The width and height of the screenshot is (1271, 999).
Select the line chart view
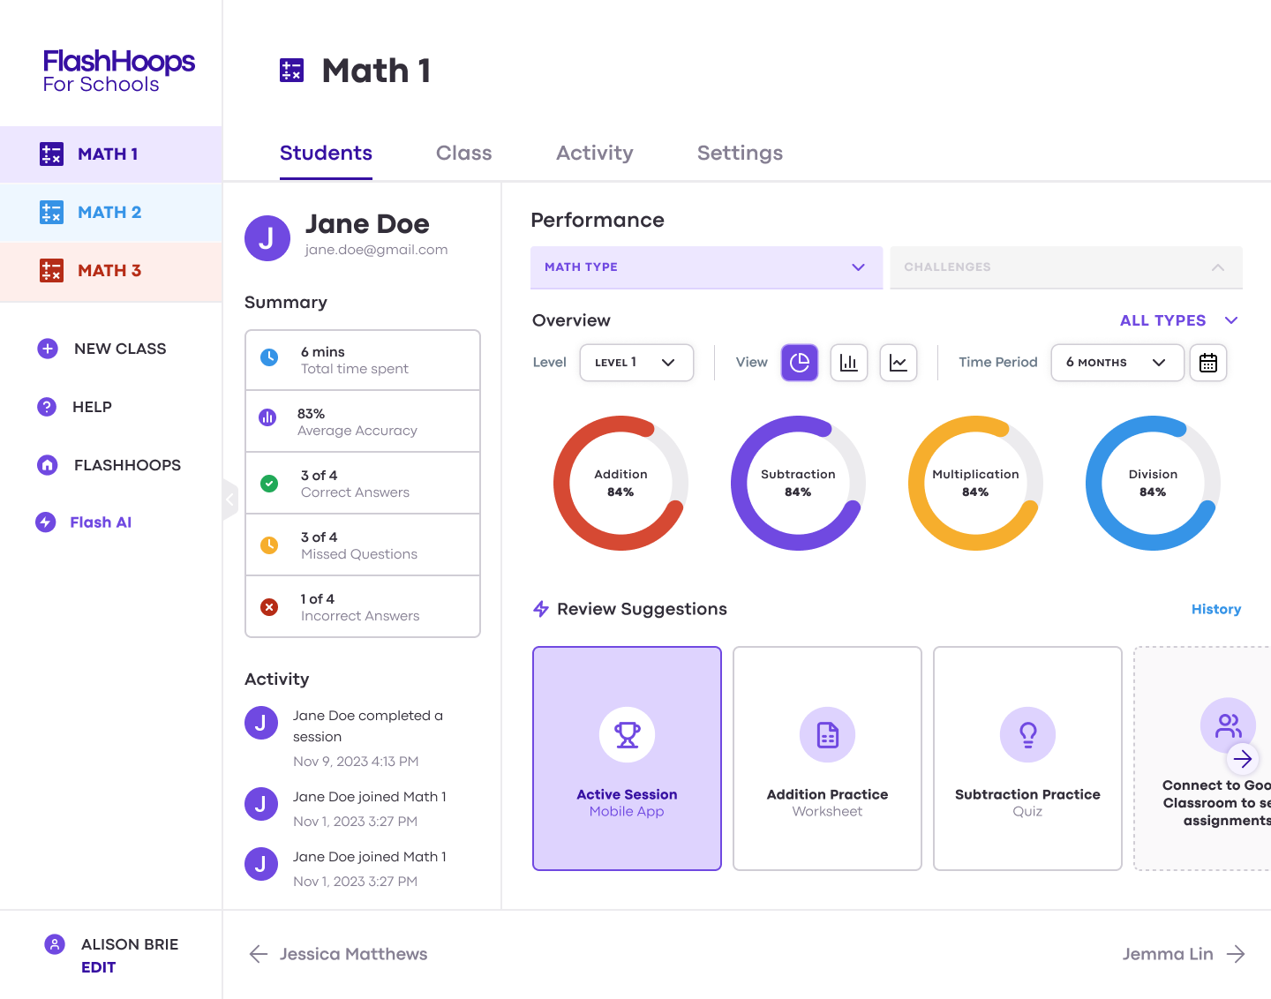click(899, 363)
